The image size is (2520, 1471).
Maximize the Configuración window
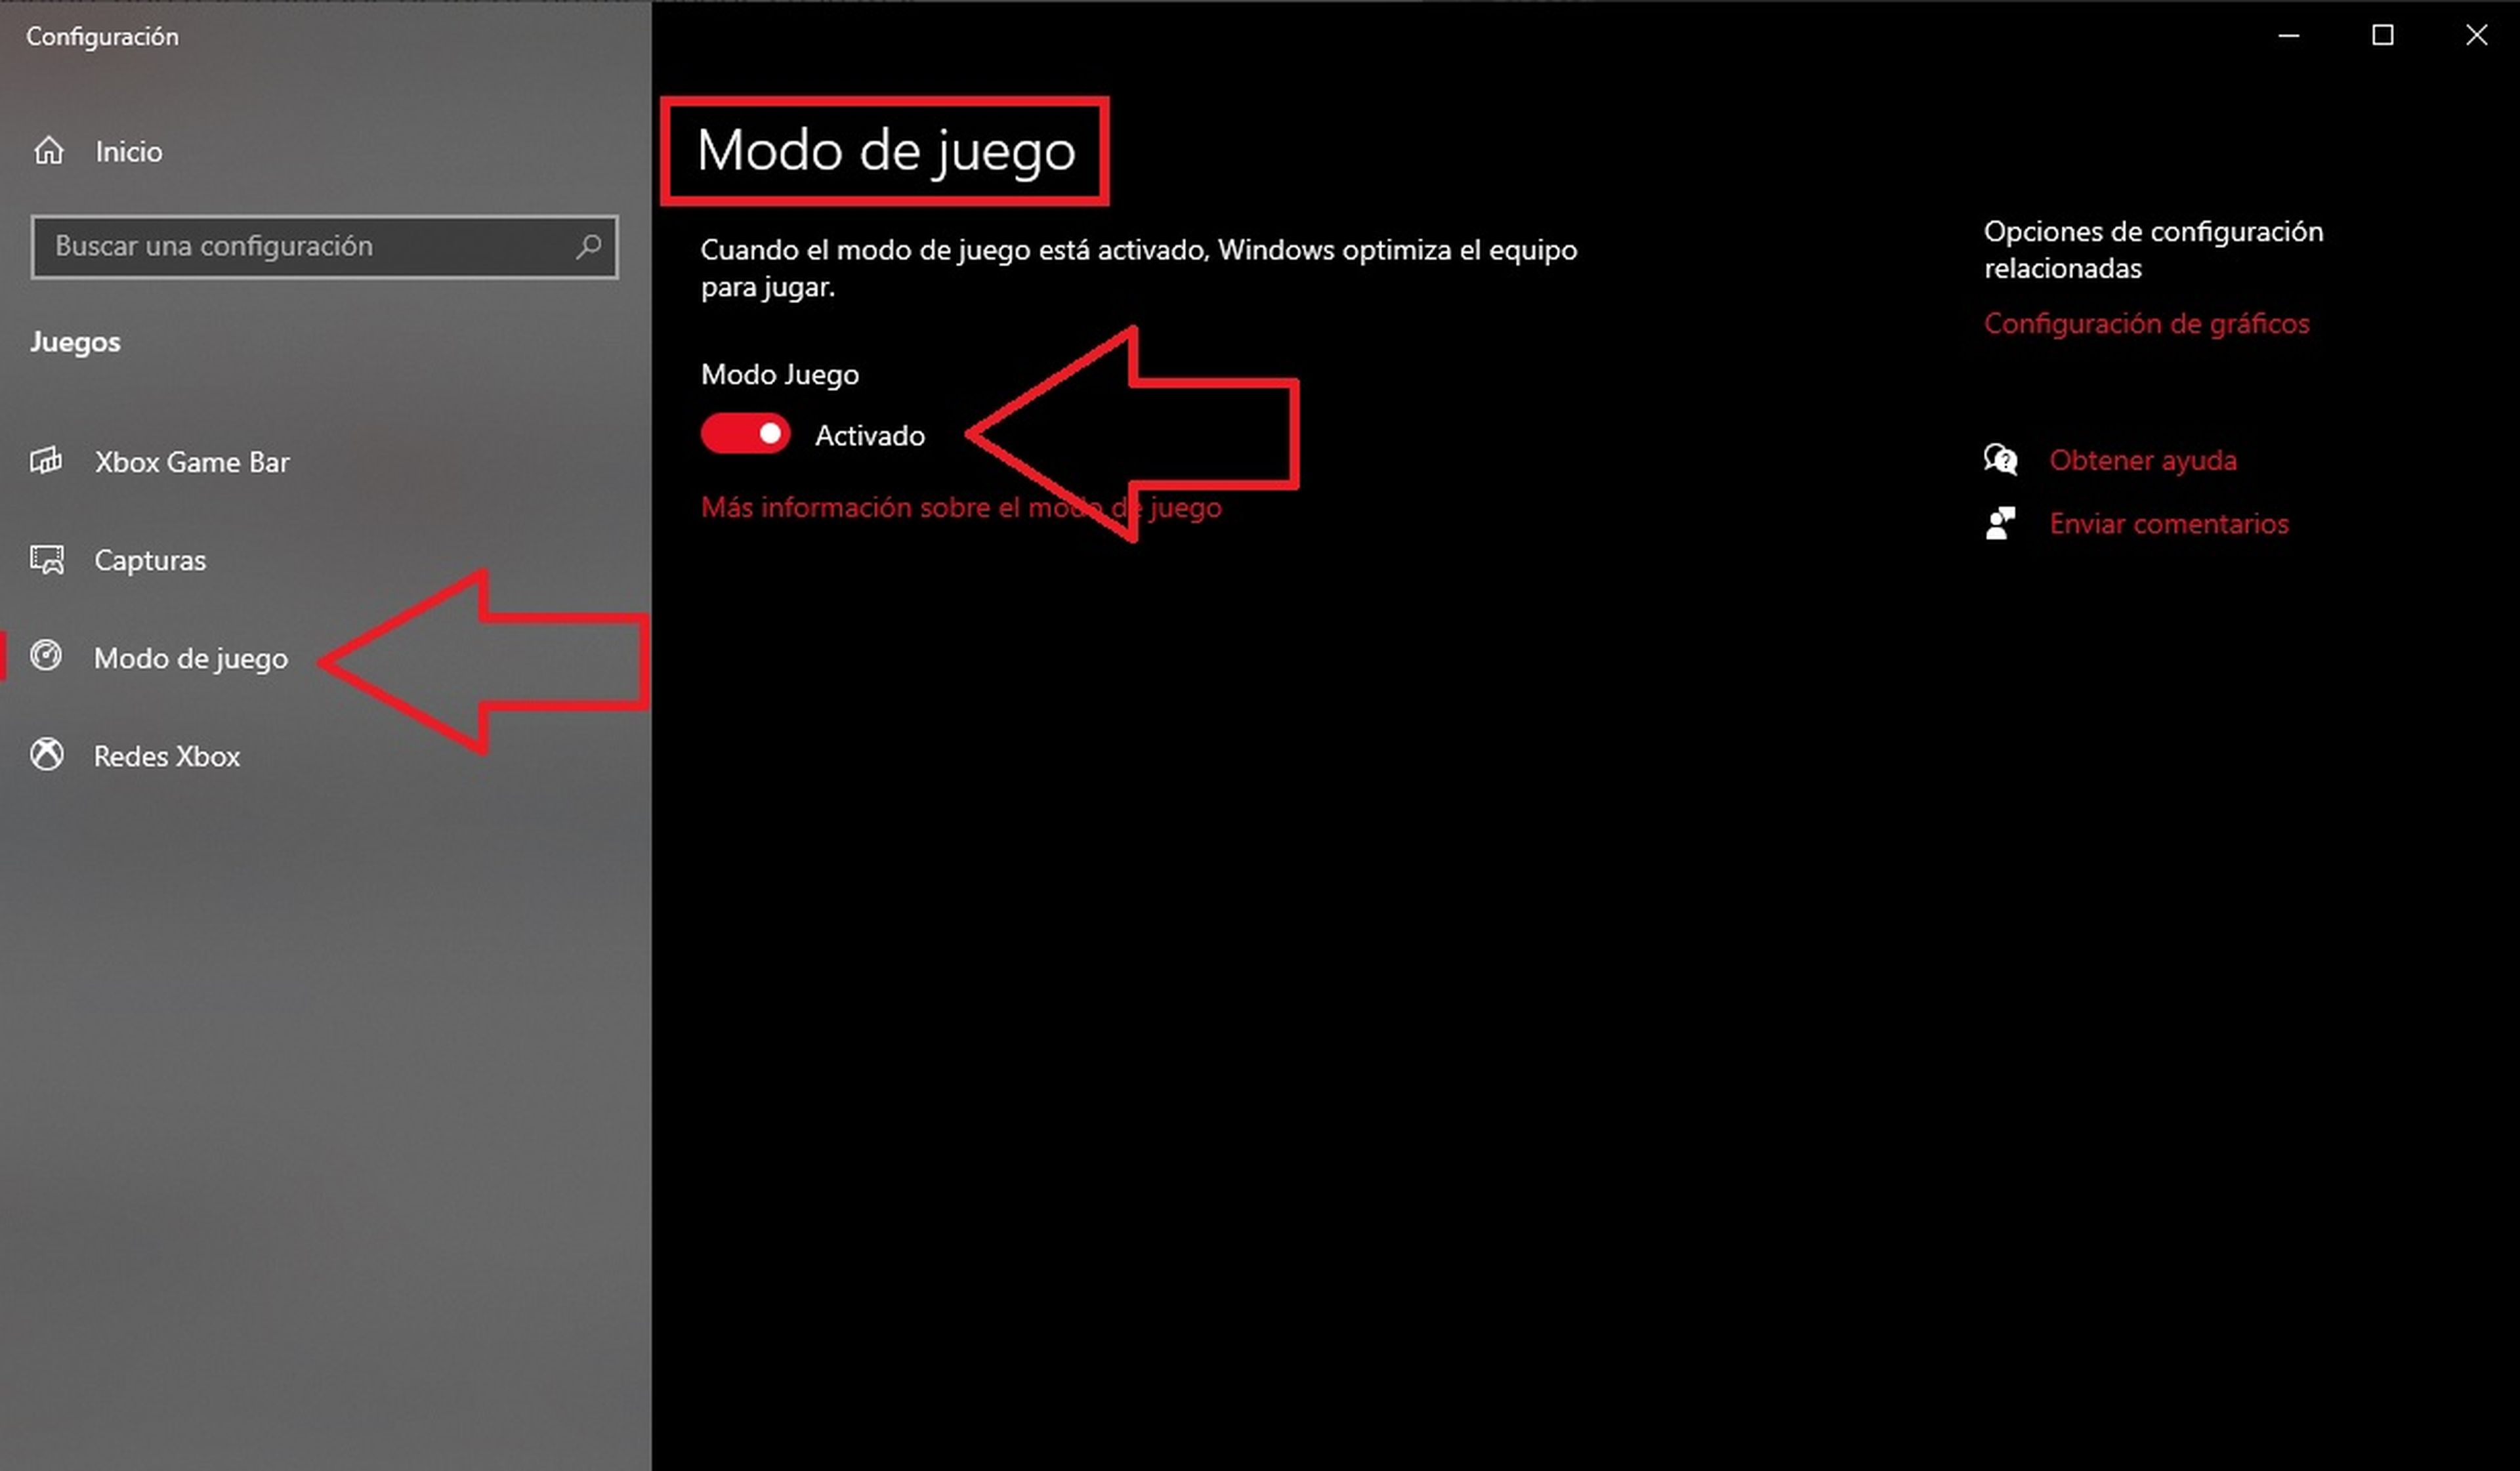tap(2383, 35)
